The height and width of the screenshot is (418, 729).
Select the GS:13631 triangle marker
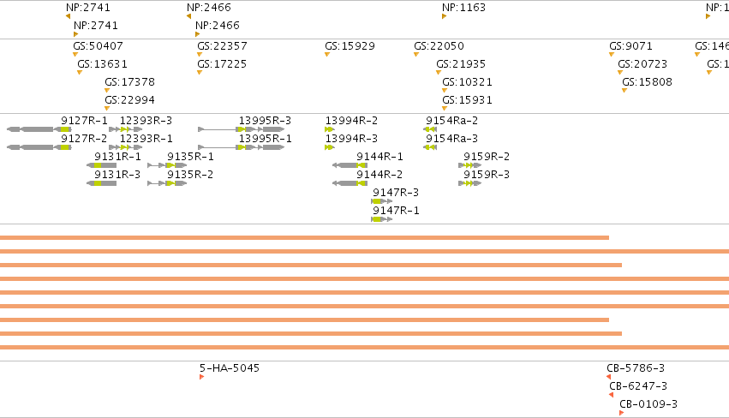[x=80, y=73]
